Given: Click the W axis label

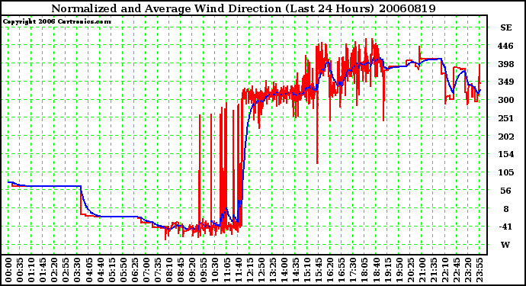Looking at the screenshot, I should point(505,245).
